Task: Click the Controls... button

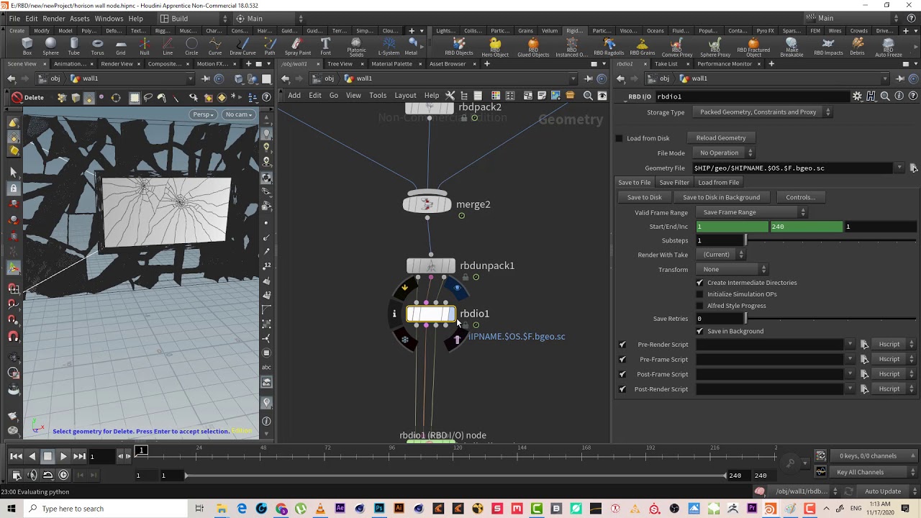Action: pos(800,197)
